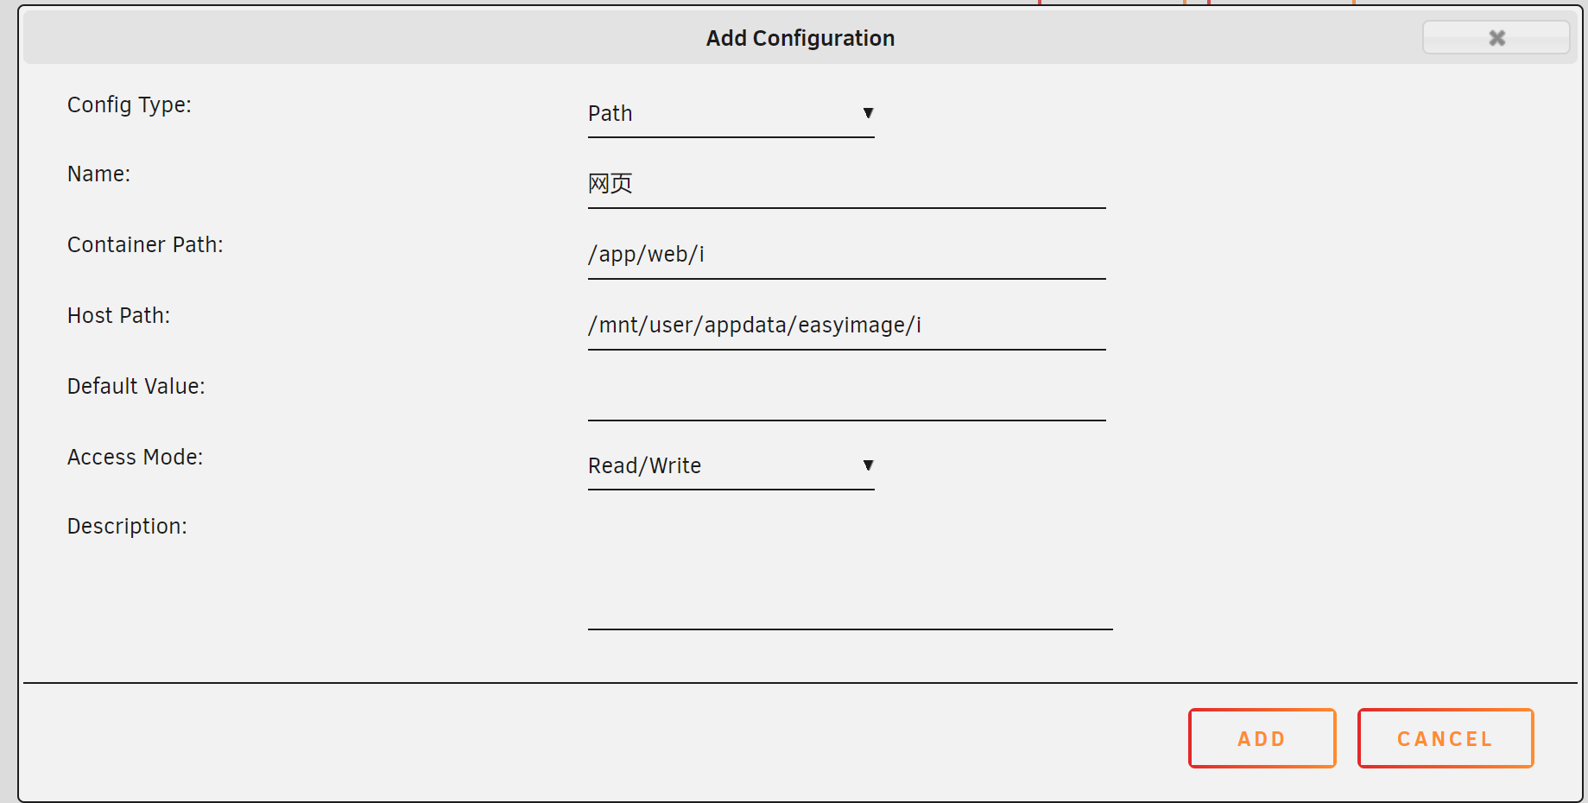The width and height of the screenshot is (1588, 803).
Task: Focus the empty Default Value field
Action: [x=846, y=397]
